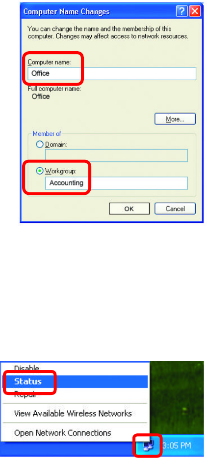This screenshot has width=207, height=458.
Task: Click the Cancel button
Action: click(x=175, y=209)
